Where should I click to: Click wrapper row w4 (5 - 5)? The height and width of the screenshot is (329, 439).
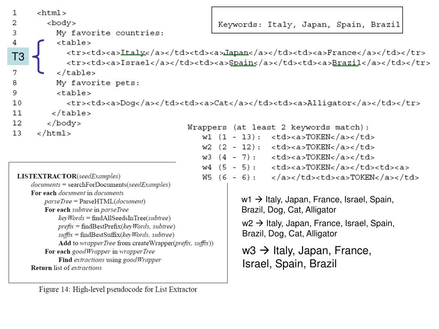pyautogui.click(x=305, y=167)
